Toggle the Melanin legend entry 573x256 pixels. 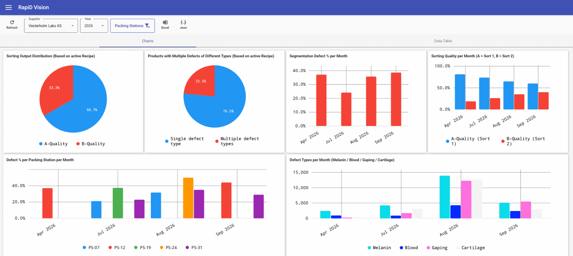coord(379,248)
